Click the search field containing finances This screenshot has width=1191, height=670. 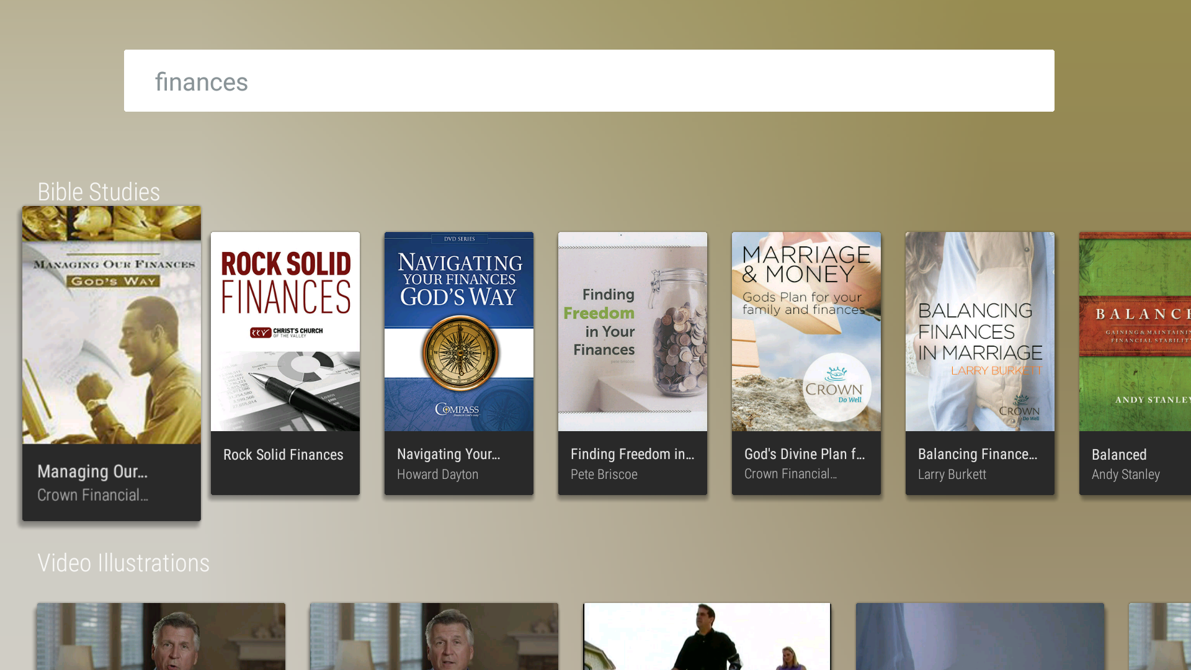coord(589,81)
